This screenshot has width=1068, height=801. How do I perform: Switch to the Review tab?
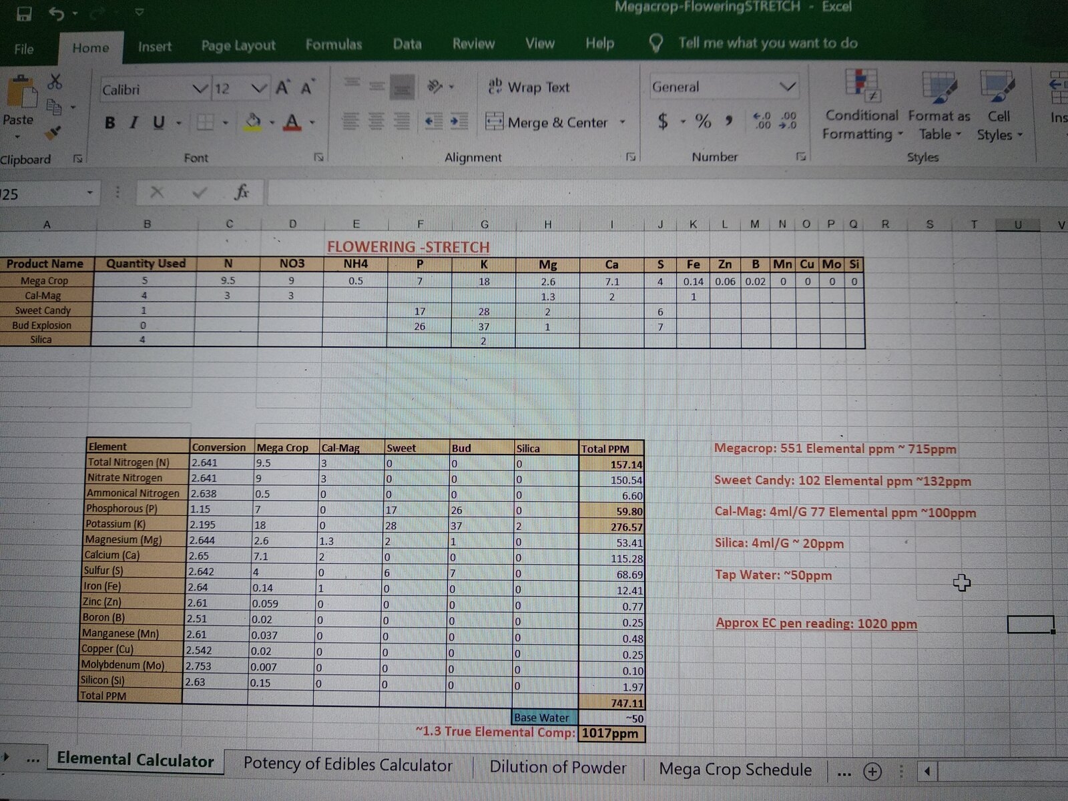(473, 44)
